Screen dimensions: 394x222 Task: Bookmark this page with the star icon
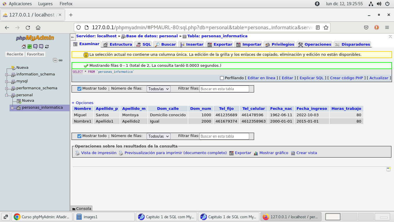[326, 28]
